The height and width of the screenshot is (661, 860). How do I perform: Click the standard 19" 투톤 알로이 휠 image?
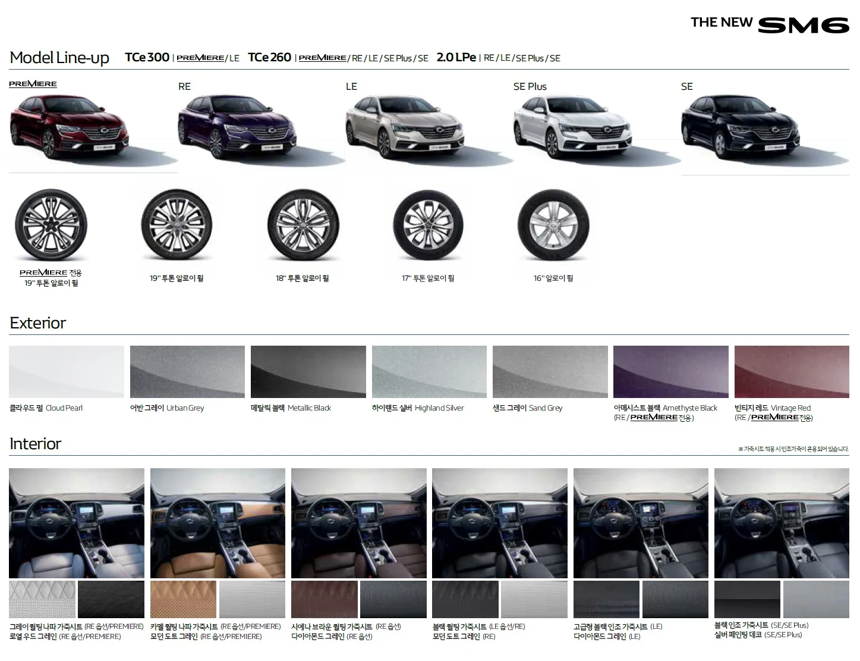[177, 225]
